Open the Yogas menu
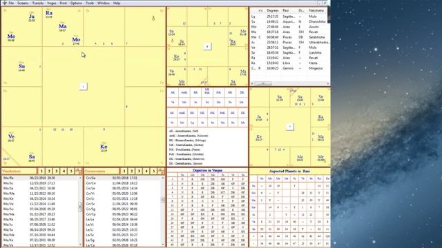Screen dimensions: 442x248 click(52, 3)
